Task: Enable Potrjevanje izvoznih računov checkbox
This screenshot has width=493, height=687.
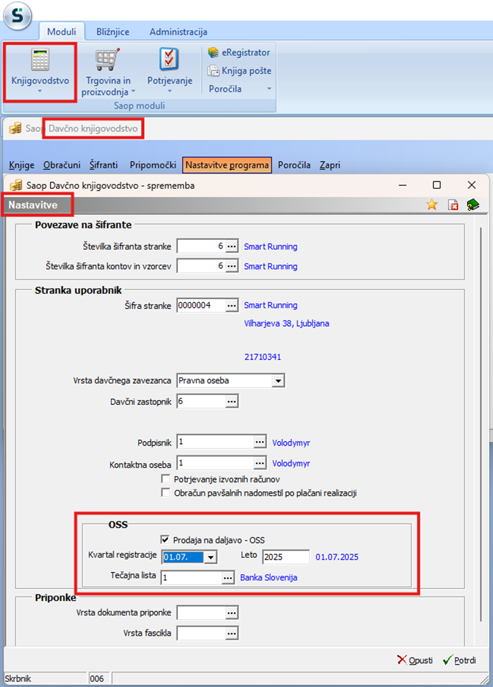Action: [166, 479]
